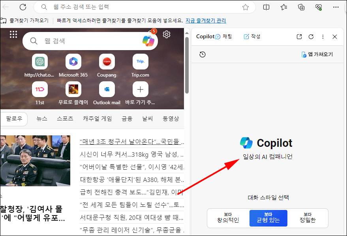Open split screen view icon
This screenshot has width=347, height=236.
(266, 7)
